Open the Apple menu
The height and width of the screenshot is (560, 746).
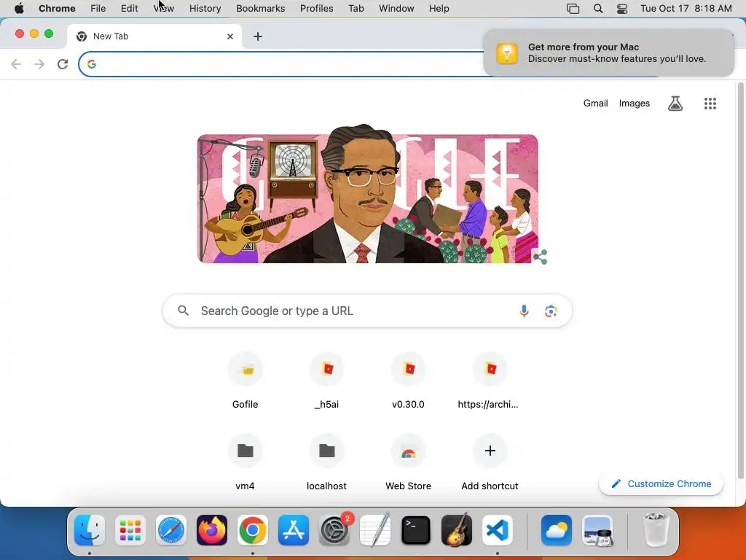tap(19, 9)
